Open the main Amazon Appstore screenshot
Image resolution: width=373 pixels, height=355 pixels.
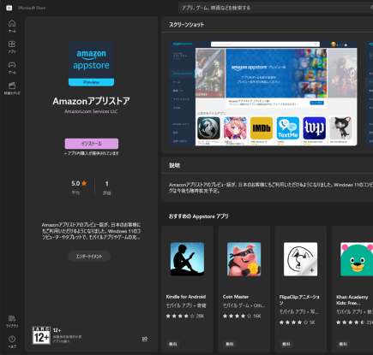tap(263, 93)
